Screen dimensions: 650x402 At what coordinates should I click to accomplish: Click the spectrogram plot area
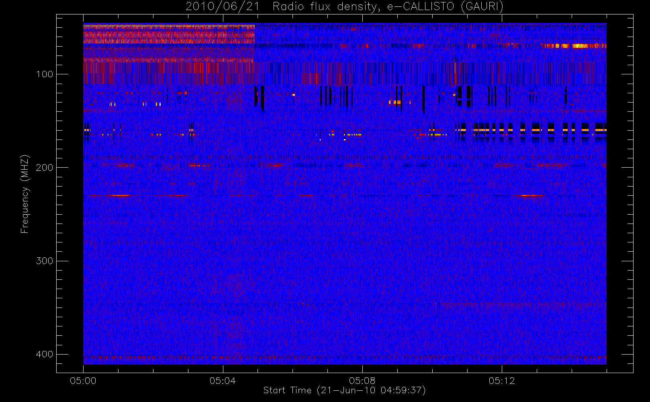point(345,194)
